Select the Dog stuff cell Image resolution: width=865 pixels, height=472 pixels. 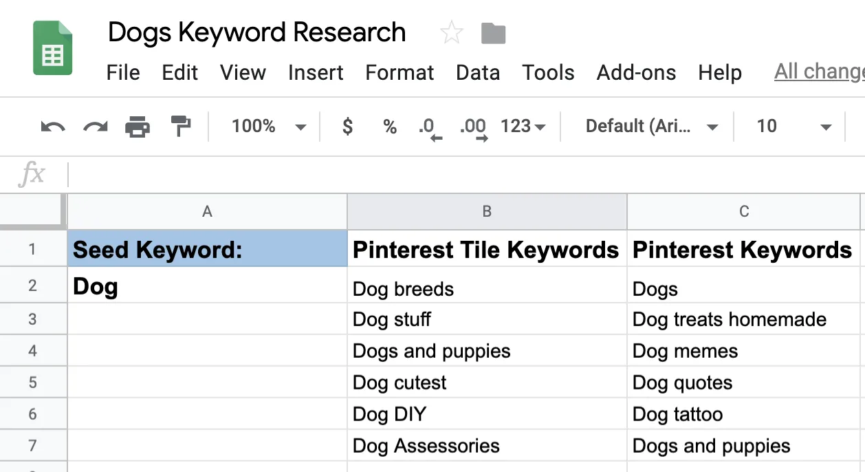coord(487,319)
